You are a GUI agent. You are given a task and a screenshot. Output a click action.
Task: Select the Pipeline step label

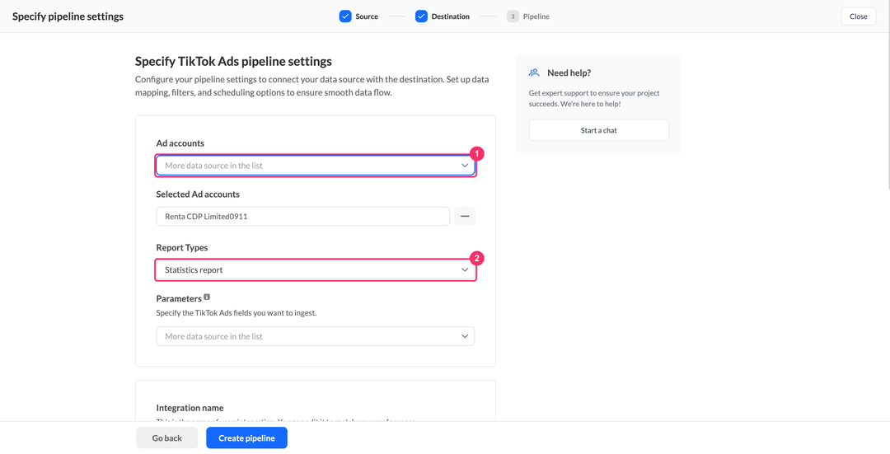pyautogui.click(x=536, y=16)
